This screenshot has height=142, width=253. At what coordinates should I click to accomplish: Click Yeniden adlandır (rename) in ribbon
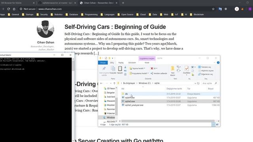point(159,73)
